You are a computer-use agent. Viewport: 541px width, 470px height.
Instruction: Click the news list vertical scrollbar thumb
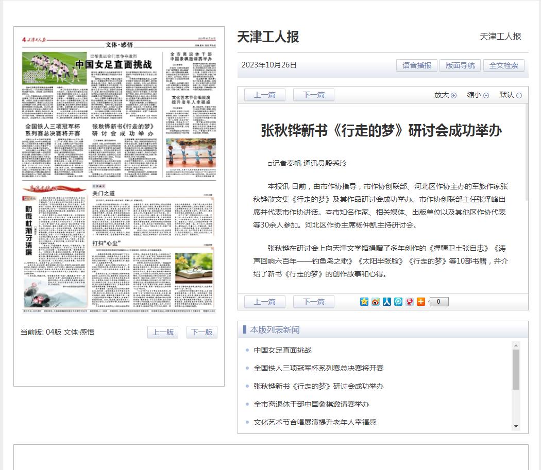pyautogui.click(x=516, y=370)
